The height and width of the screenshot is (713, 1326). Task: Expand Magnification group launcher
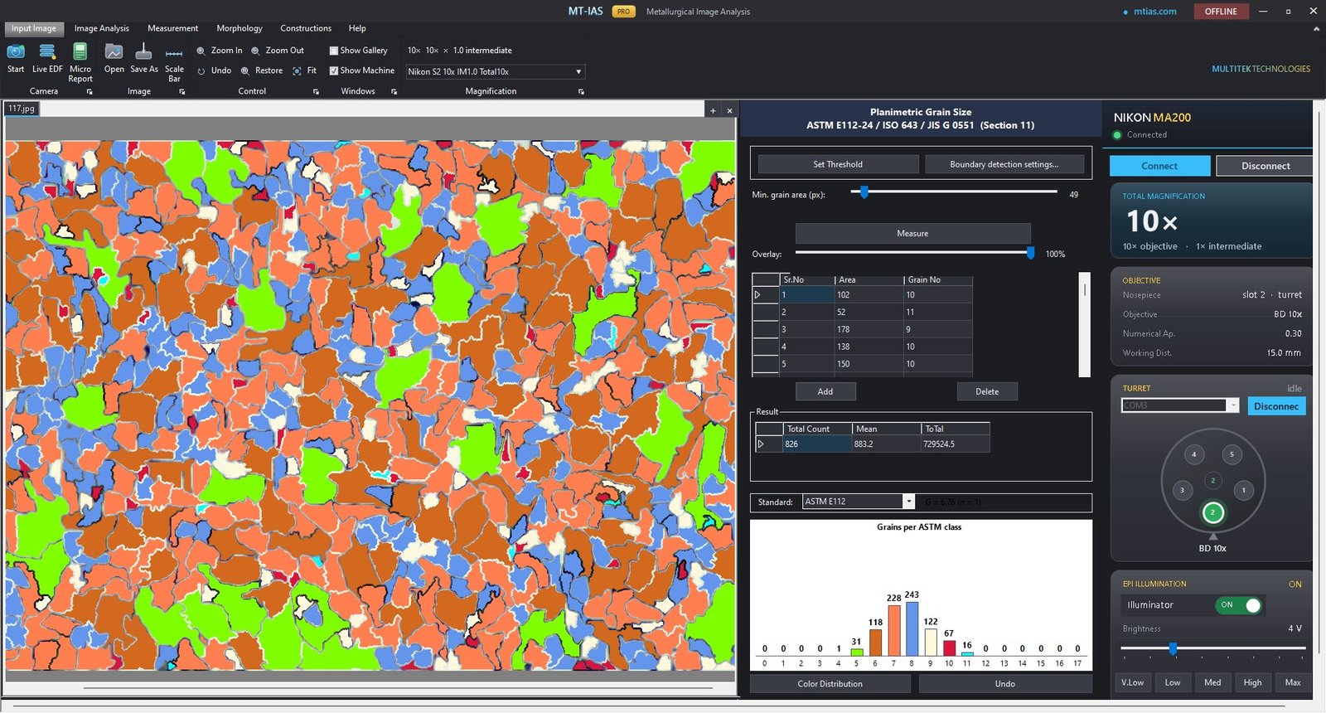click(x=581, y=92)
